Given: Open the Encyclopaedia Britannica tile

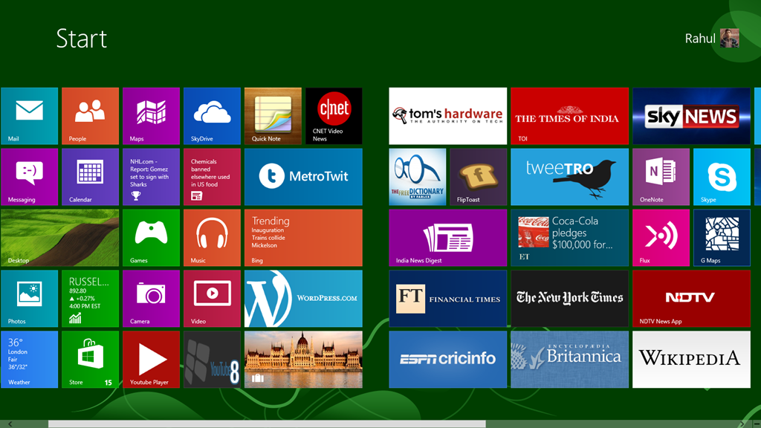Looking at the screenshot, I should tap(570, 360).
